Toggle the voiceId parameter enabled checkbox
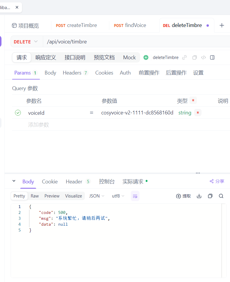Screen dimensions: 230x282 18,113
